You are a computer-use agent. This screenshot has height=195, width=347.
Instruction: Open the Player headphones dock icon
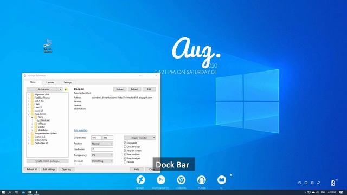pos(201,180)
